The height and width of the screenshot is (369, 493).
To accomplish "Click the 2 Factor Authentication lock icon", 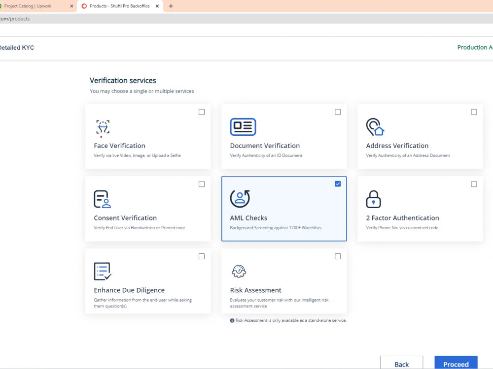I will click(374, 199).
